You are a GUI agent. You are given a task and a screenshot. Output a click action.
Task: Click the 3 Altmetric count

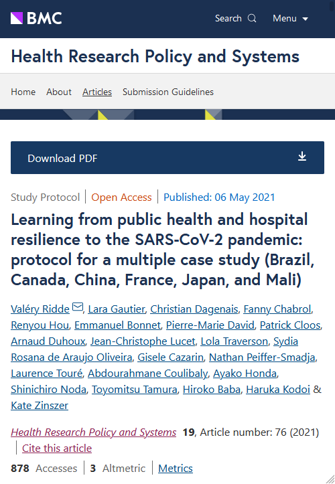pos(118,468)
